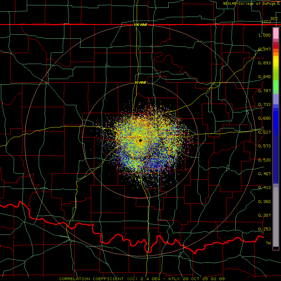The width and height of the screenshot is (281, 281).
Task: Pick the gray segment of the color bar
Action: point(276,217)
